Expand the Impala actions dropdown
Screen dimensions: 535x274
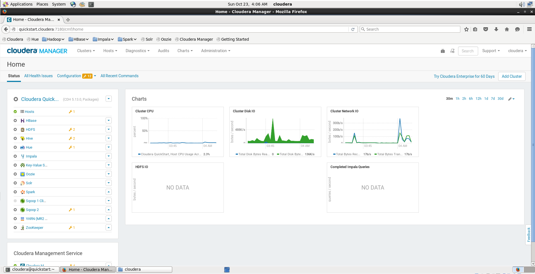click(x=109, y=156)
